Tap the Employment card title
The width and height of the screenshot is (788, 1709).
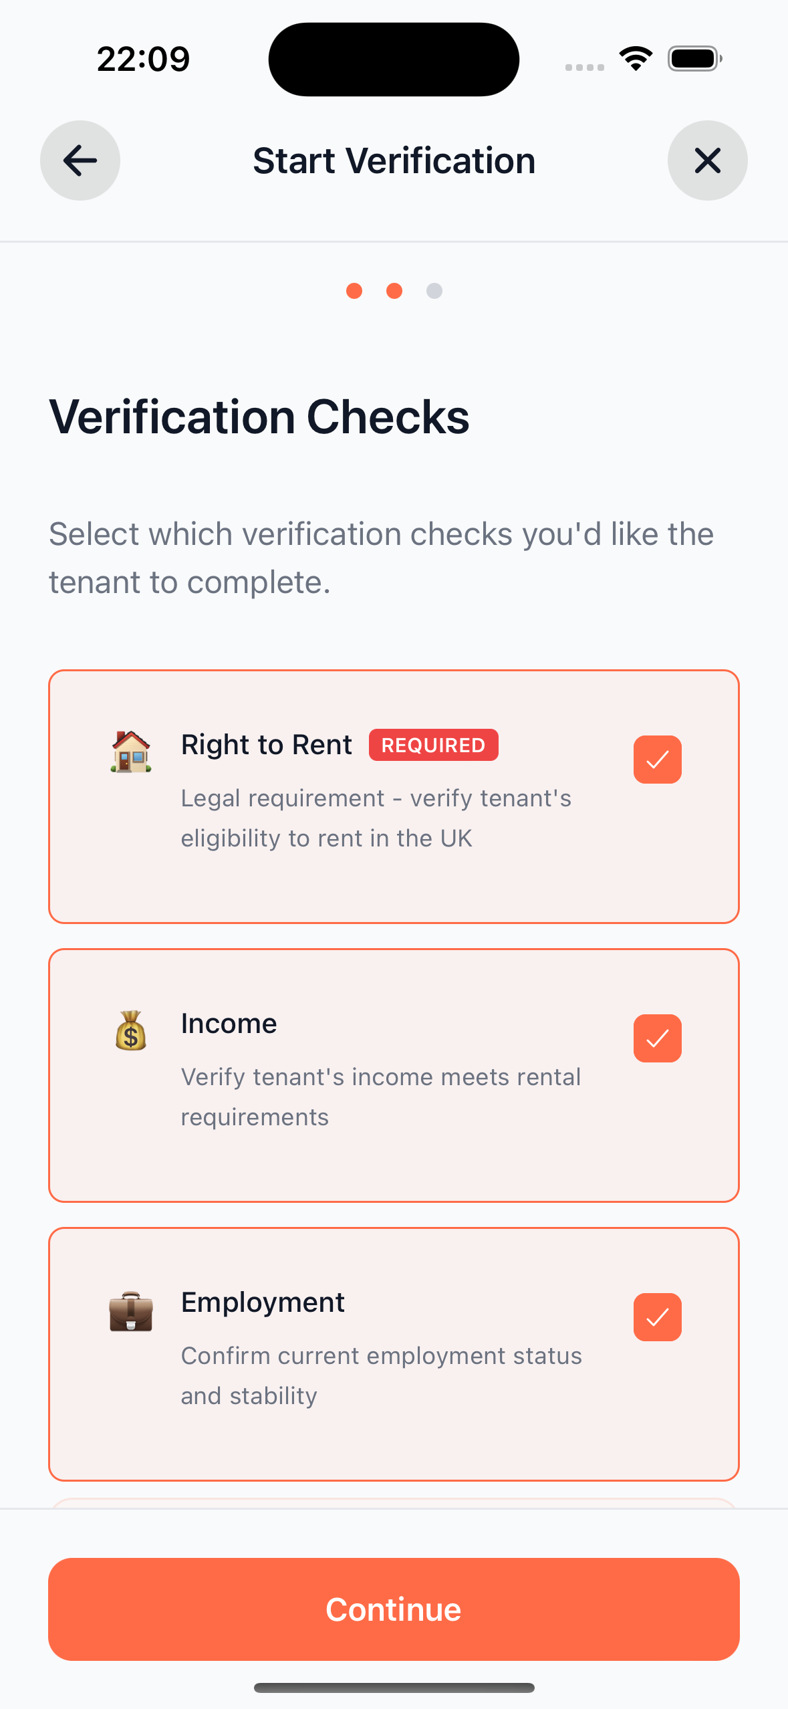click(263, 1302)
